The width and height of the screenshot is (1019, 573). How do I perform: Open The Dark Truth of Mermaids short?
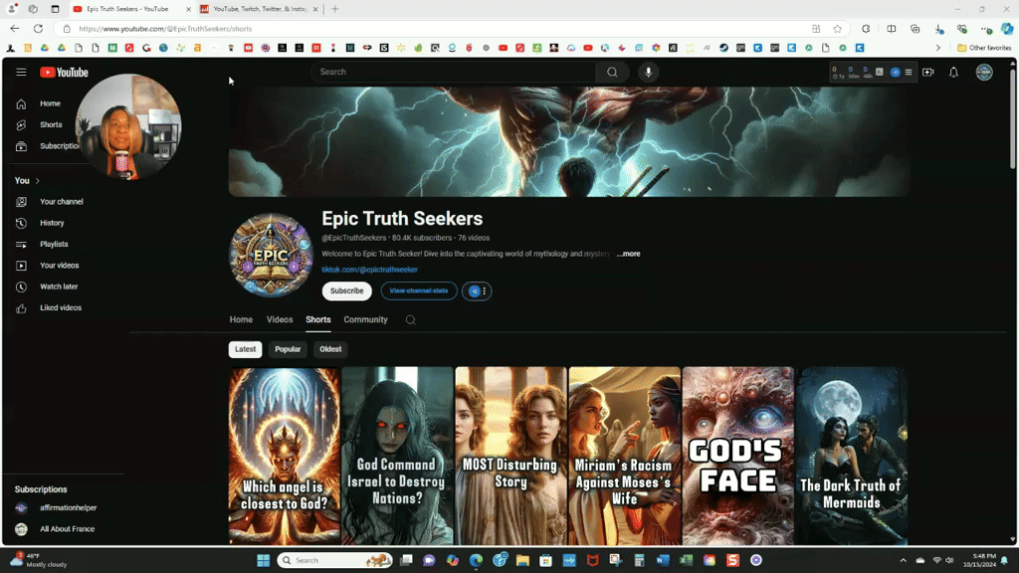[x=852, y=456]
